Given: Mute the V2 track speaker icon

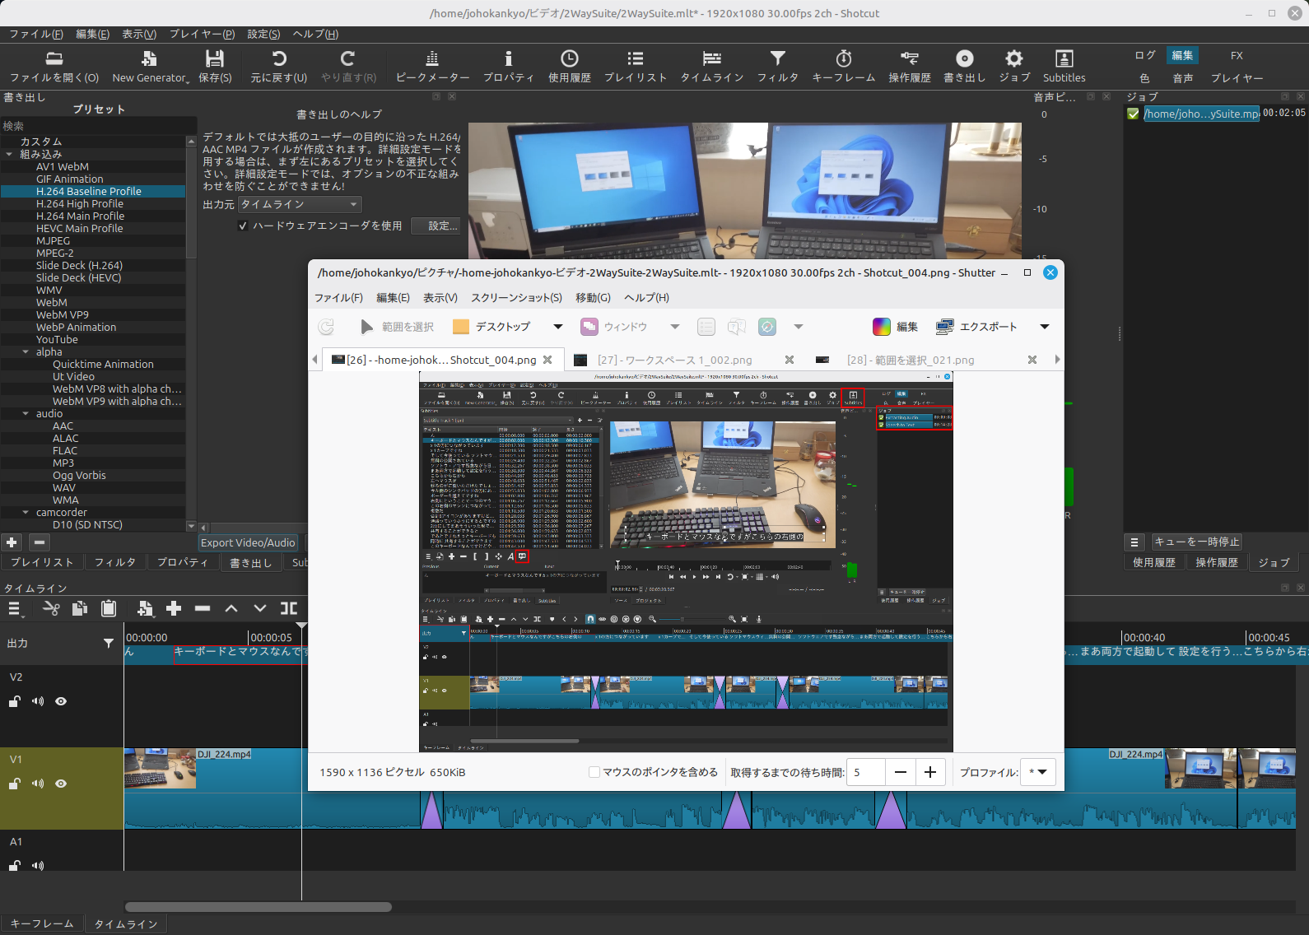Looking at the screenshot, I should pos(38,701).
